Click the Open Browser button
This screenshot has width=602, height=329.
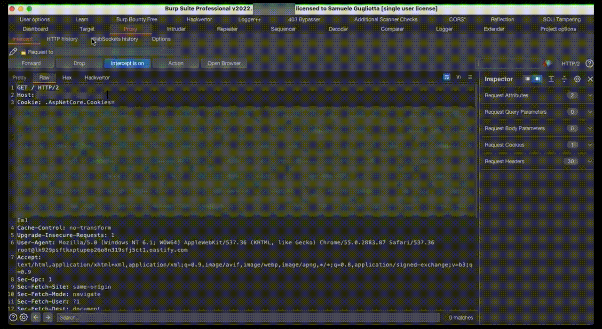click(224, 63)
